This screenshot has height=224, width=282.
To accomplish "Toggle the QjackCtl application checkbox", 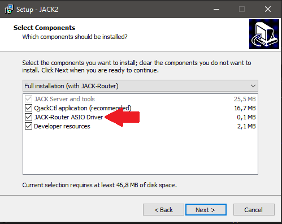I will point(28,108).
